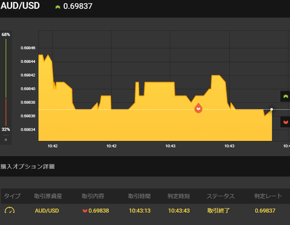Click the 0.69838 price axis label
The image size is (290, 225).
28,102
